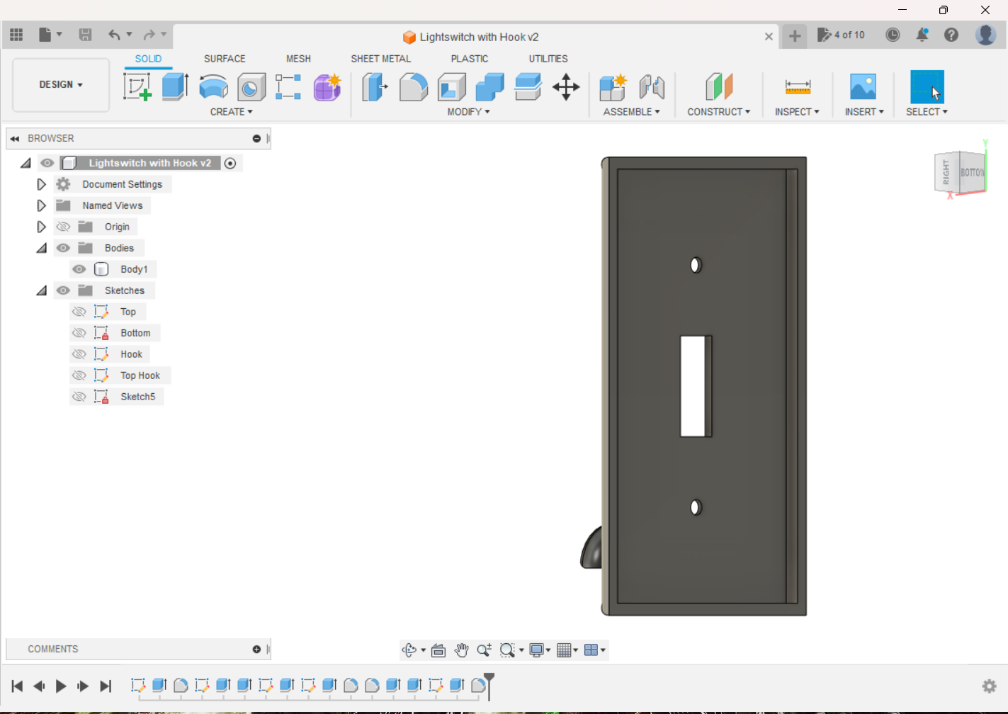Collapse the Bodies folder

(x=42, y=248)
